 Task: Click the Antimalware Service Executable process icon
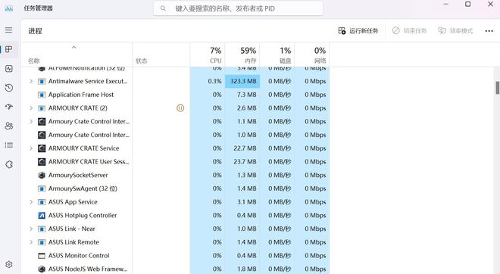pos(42,81)
